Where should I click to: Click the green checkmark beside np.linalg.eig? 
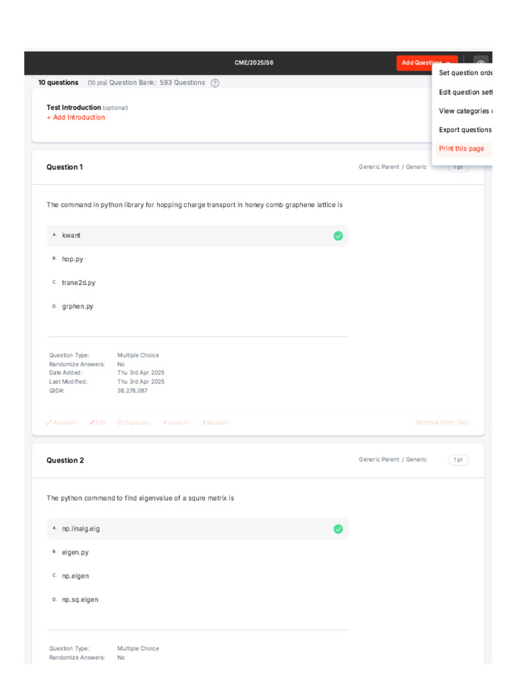(338, 529)
